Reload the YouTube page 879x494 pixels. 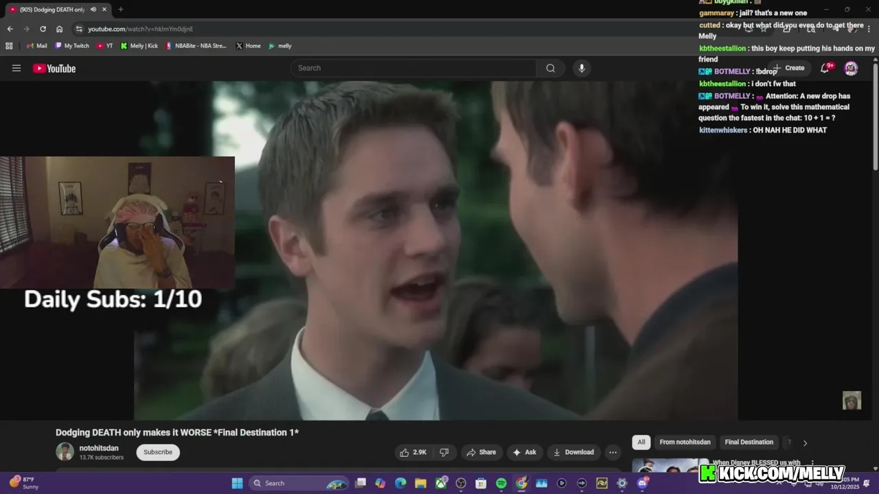point(43,29)
